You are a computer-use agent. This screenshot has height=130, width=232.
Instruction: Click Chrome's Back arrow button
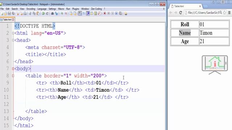point(171,13)
